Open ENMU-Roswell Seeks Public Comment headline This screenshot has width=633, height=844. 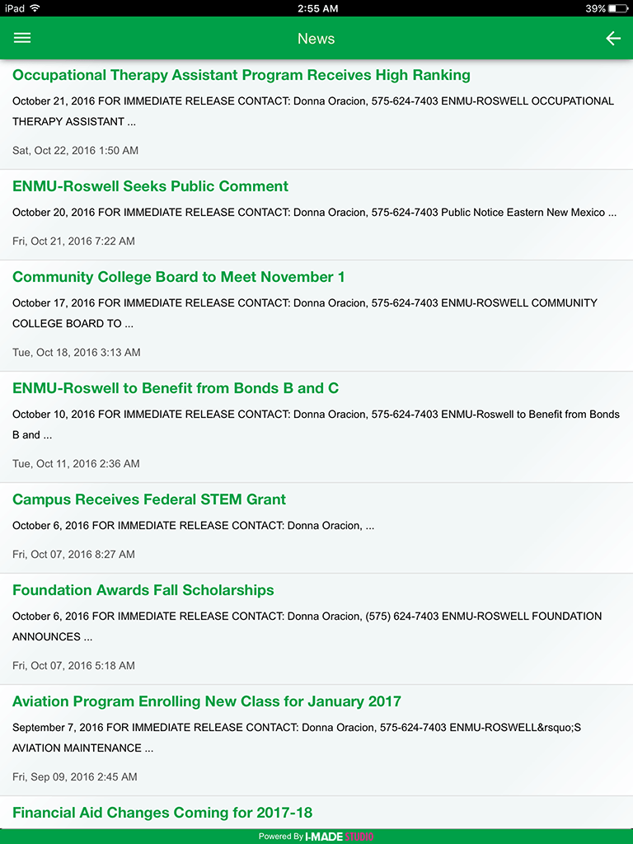pyautogui.click(x=150, y=186)
